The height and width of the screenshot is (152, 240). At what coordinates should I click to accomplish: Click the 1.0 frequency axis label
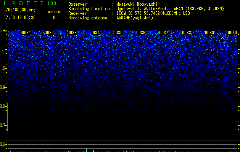pos(3,69)
